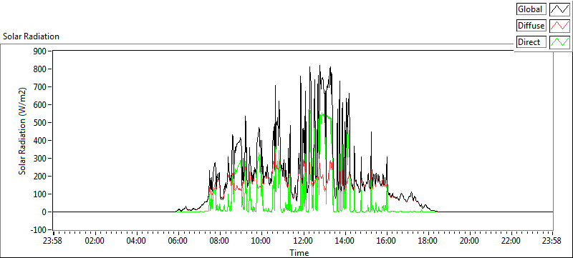Image resolution: width=573 pixels, height=258 pixels.
Task: Click the Time x-axis title
Action: [299, 252]
